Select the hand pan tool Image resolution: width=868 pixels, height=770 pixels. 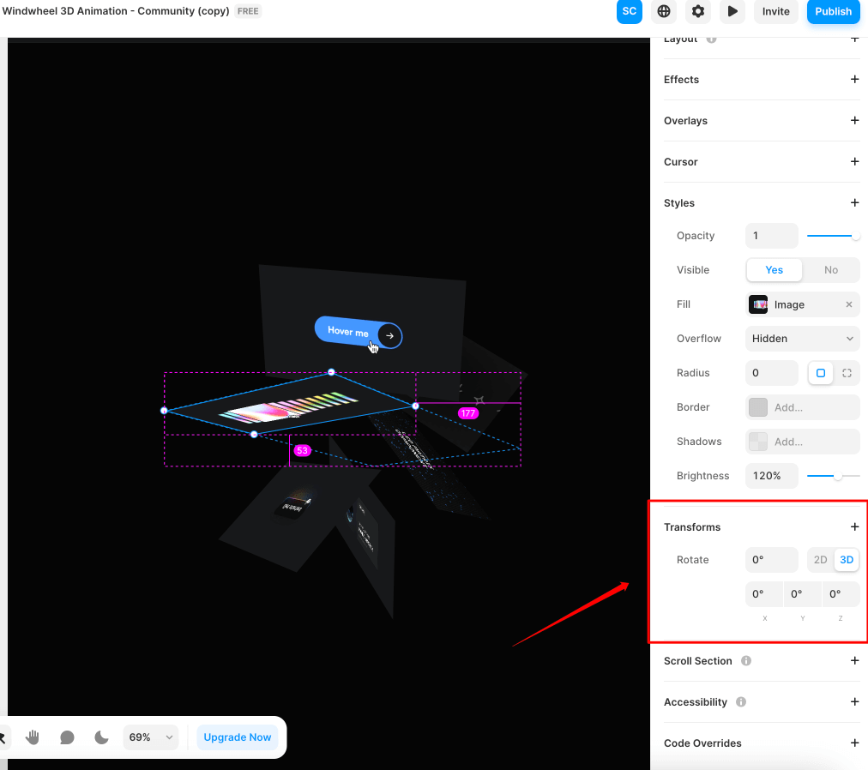click(33, 737)
